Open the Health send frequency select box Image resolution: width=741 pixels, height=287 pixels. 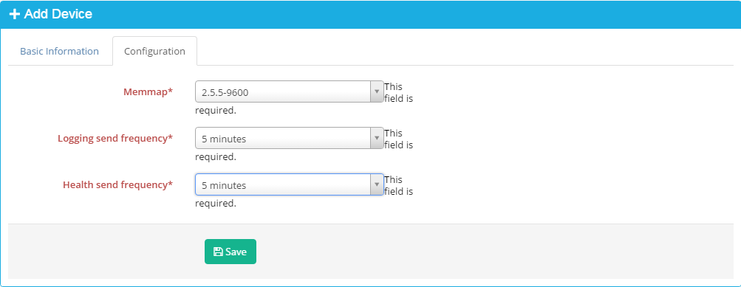coord(289,184)
